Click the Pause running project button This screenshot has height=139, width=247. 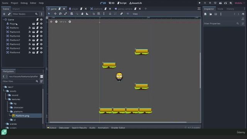coord(205,3)
